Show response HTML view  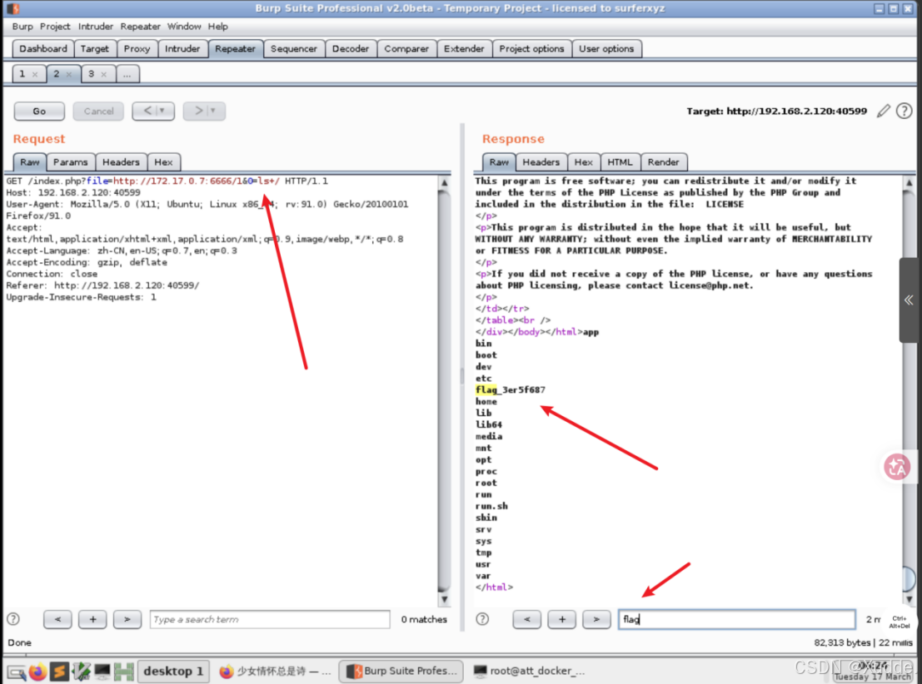point(620,162)
